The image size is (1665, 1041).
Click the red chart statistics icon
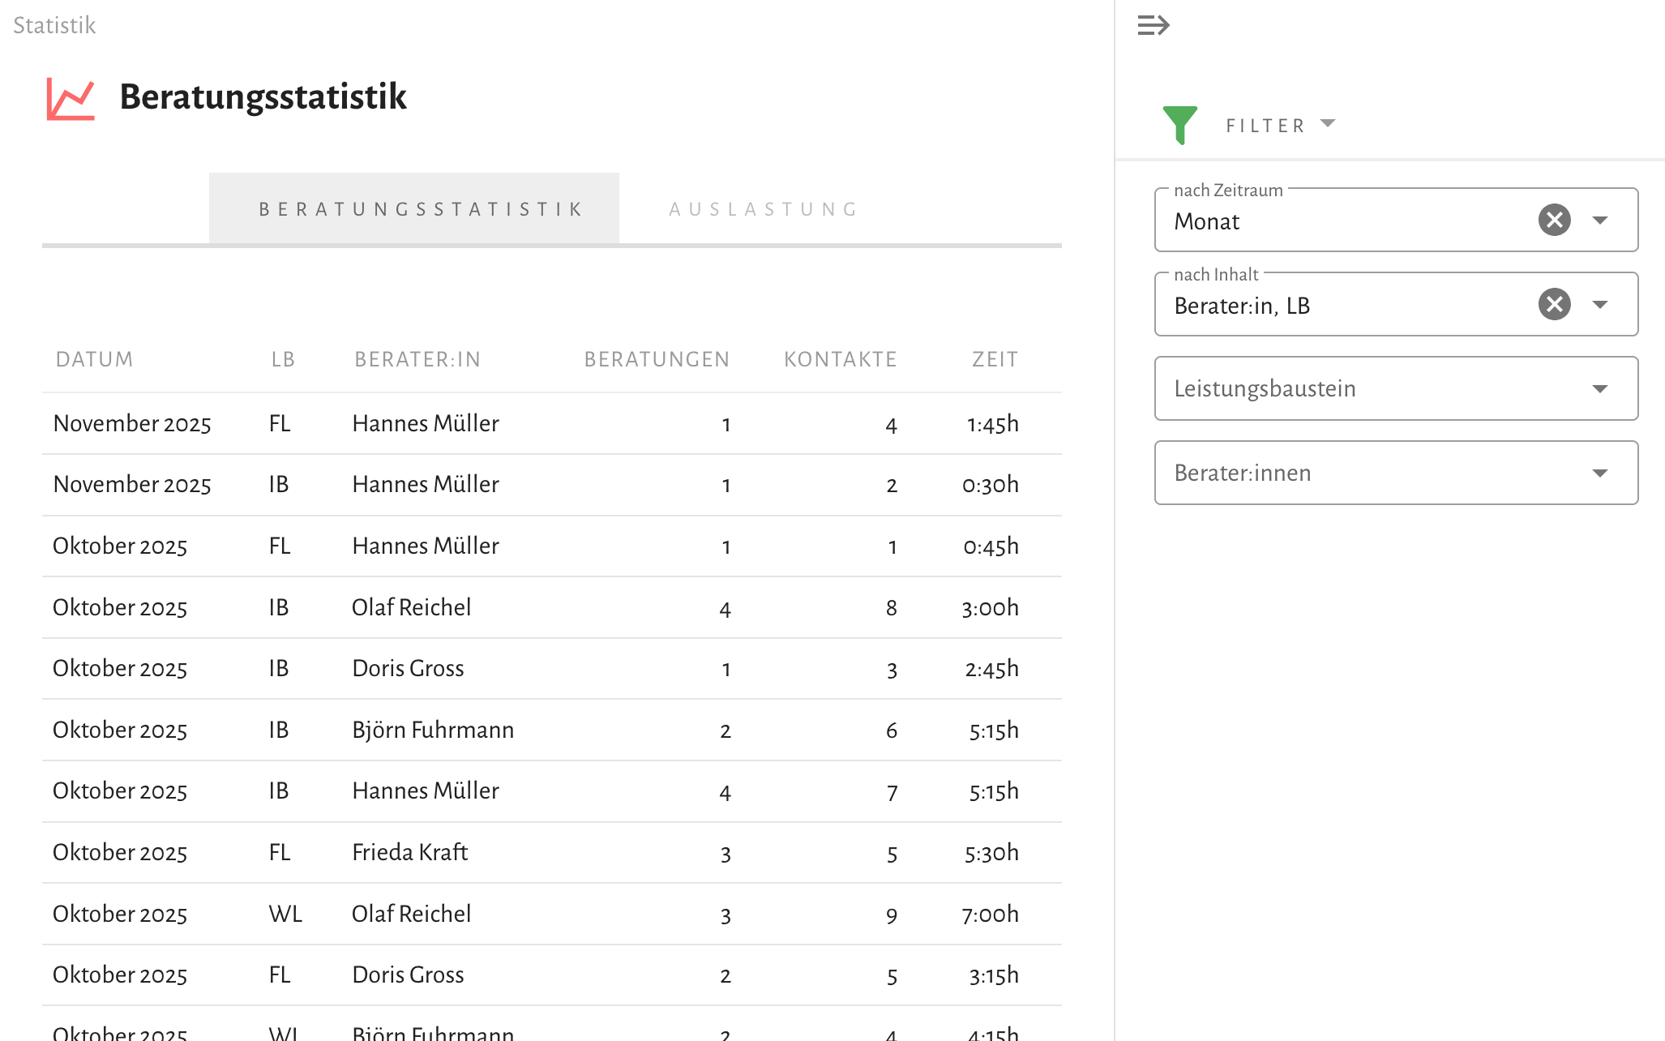[71, 98]
